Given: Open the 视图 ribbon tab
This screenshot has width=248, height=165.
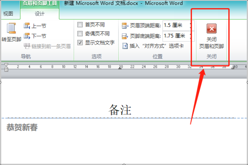Looking at the screenshot, I should coord(8,14).
